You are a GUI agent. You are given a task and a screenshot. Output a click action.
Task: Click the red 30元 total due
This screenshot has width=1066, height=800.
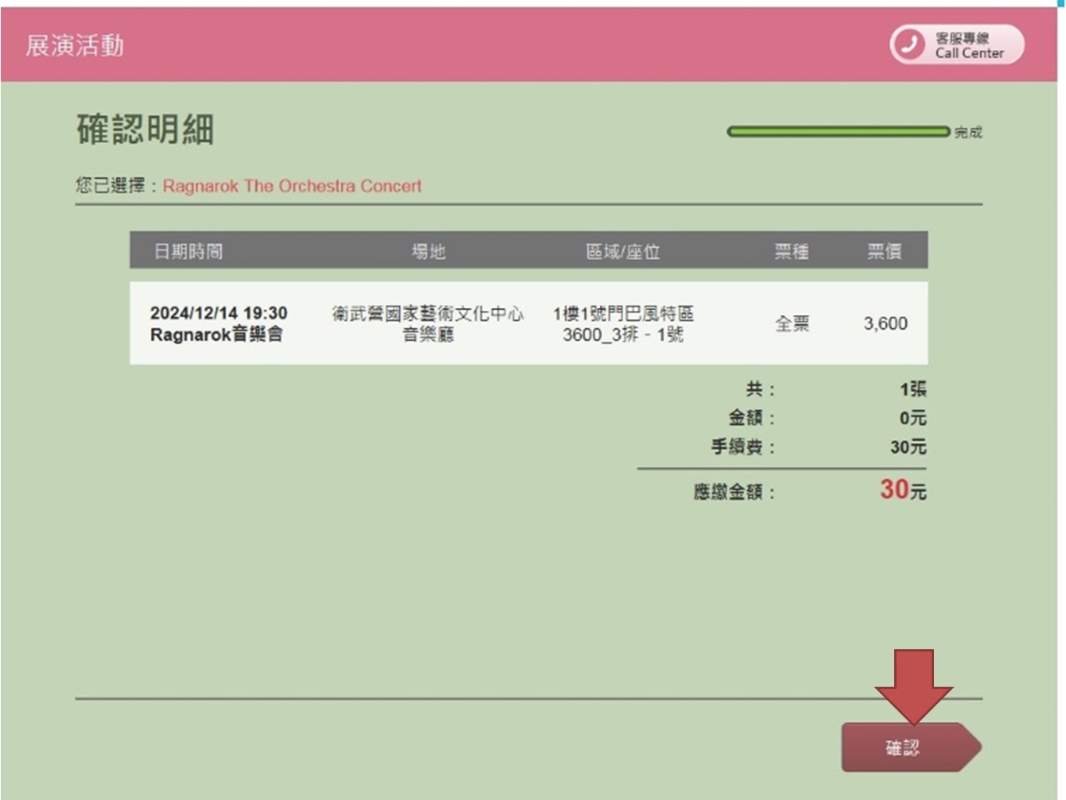tap(904, 490)
